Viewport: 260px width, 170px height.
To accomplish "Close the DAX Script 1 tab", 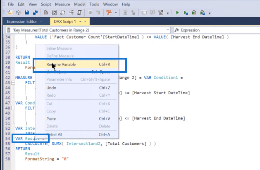I will coord(85,22).
